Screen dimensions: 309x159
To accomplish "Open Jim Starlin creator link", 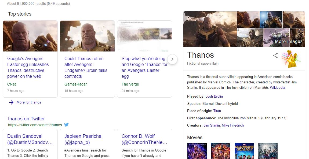I will pos(212,125).
